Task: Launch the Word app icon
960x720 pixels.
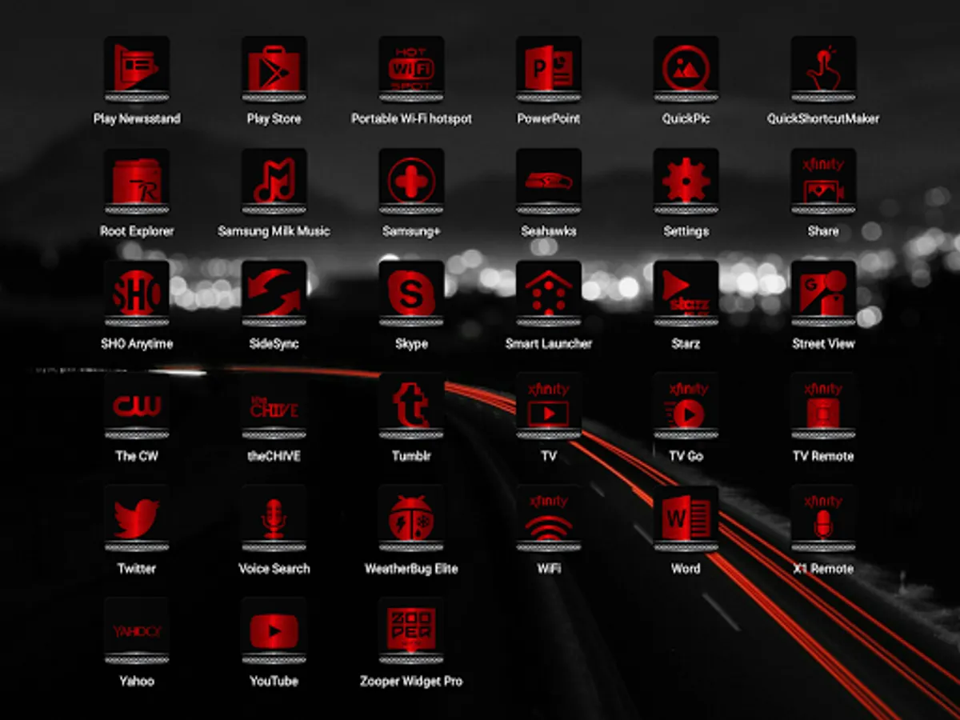Action: point(686,519)
